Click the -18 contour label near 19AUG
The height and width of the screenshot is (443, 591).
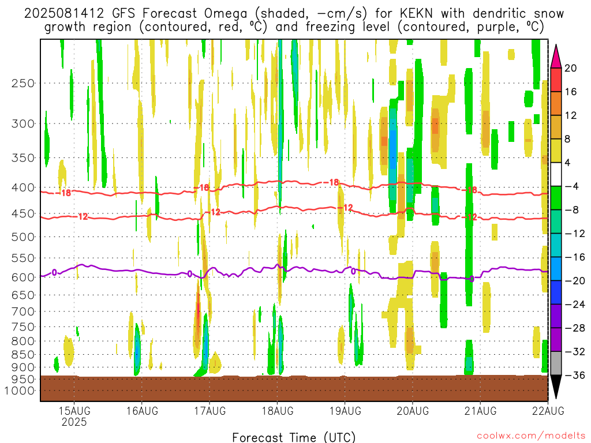tap(332, 182)
